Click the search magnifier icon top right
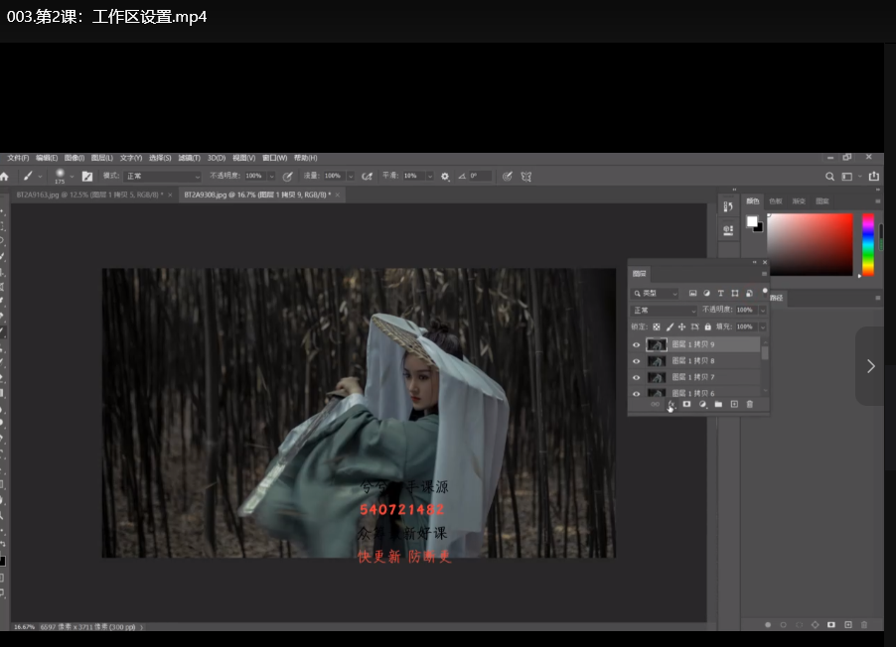Screen dimensions: 896x647 coord(829,177)
